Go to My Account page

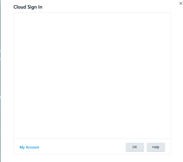(x=29, y=147)
